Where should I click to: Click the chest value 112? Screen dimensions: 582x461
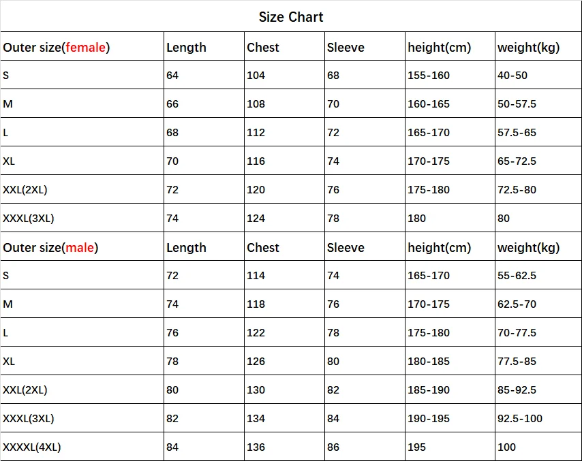pyautogui.click(x=256, y=132)
